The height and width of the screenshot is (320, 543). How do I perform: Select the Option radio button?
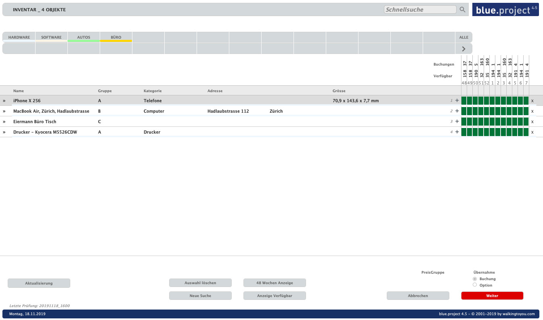475,285
